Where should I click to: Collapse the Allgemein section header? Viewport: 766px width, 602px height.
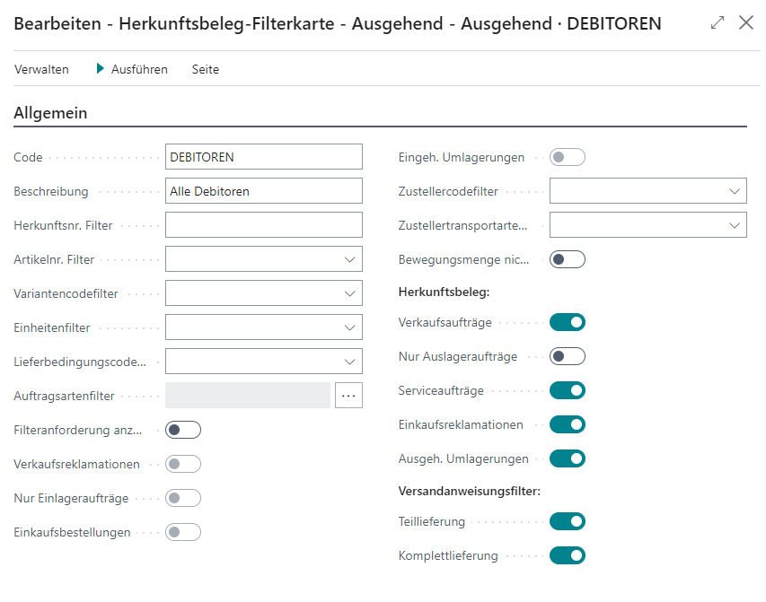[49, 113]
